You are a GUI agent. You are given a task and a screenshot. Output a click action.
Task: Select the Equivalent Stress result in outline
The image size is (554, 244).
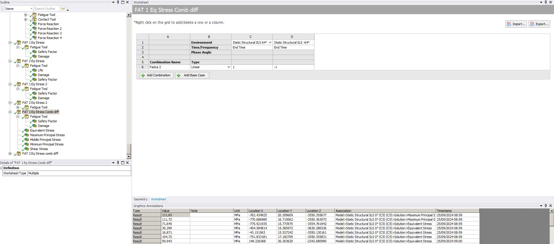[x=42, y=130]
